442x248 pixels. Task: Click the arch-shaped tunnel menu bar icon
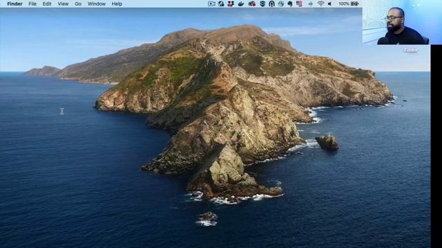(271, 4)
